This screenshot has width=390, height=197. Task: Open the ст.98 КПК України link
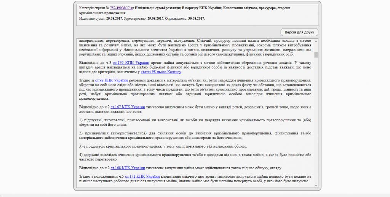coord(112,81)
